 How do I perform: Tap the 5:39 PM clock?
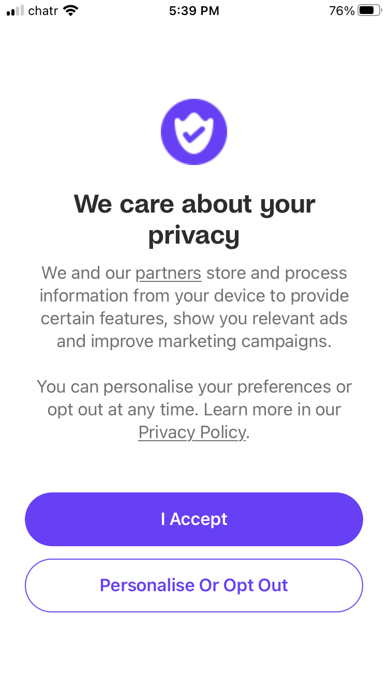point(194,10)
